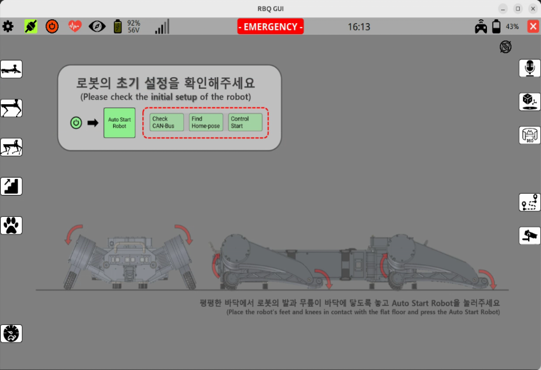Click the 43% controller battery text
Image resolution: width=541 pixels, height=370 pixels.
pos(512,26)
